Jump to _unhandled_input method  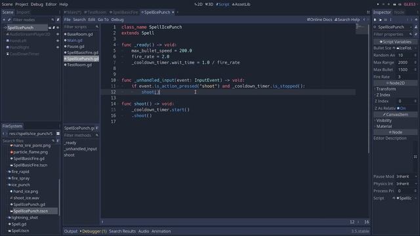click(80, 149)
